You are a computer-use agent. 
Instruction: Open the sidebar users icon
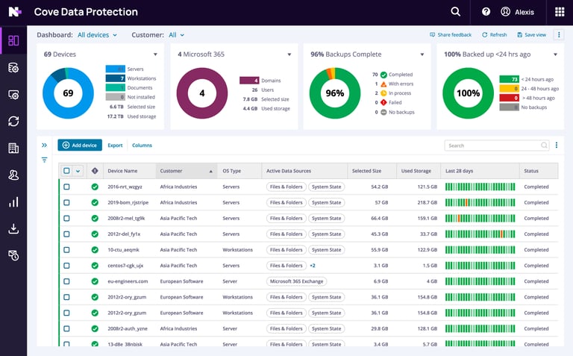pos(13,175)
